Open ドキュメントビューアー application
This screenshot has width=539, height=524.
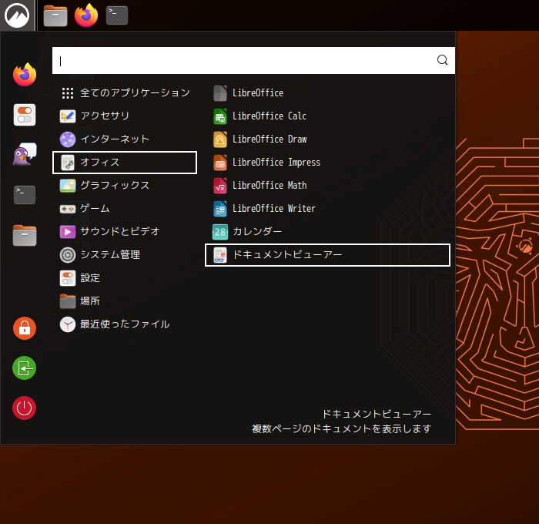(x=327, y=255)
